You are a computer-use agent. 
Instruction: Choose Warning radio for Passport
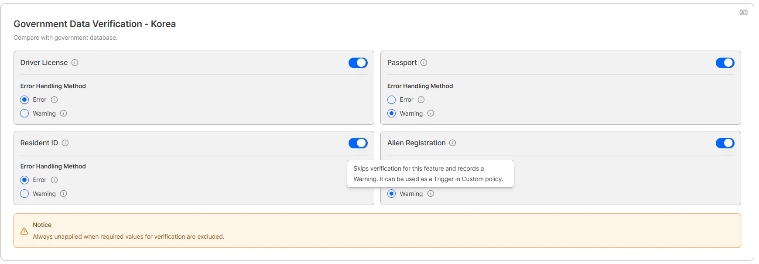click(392, 113)
